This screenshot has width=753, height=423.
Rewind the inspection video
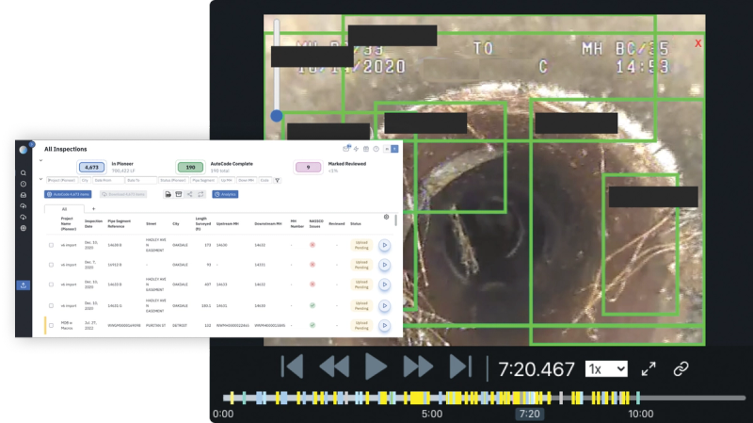pos(334,366)
